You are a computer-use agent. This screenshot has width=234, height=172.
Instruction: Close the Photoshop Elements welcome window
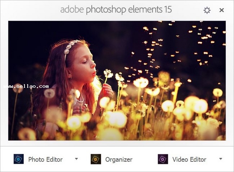coord(222,10)
